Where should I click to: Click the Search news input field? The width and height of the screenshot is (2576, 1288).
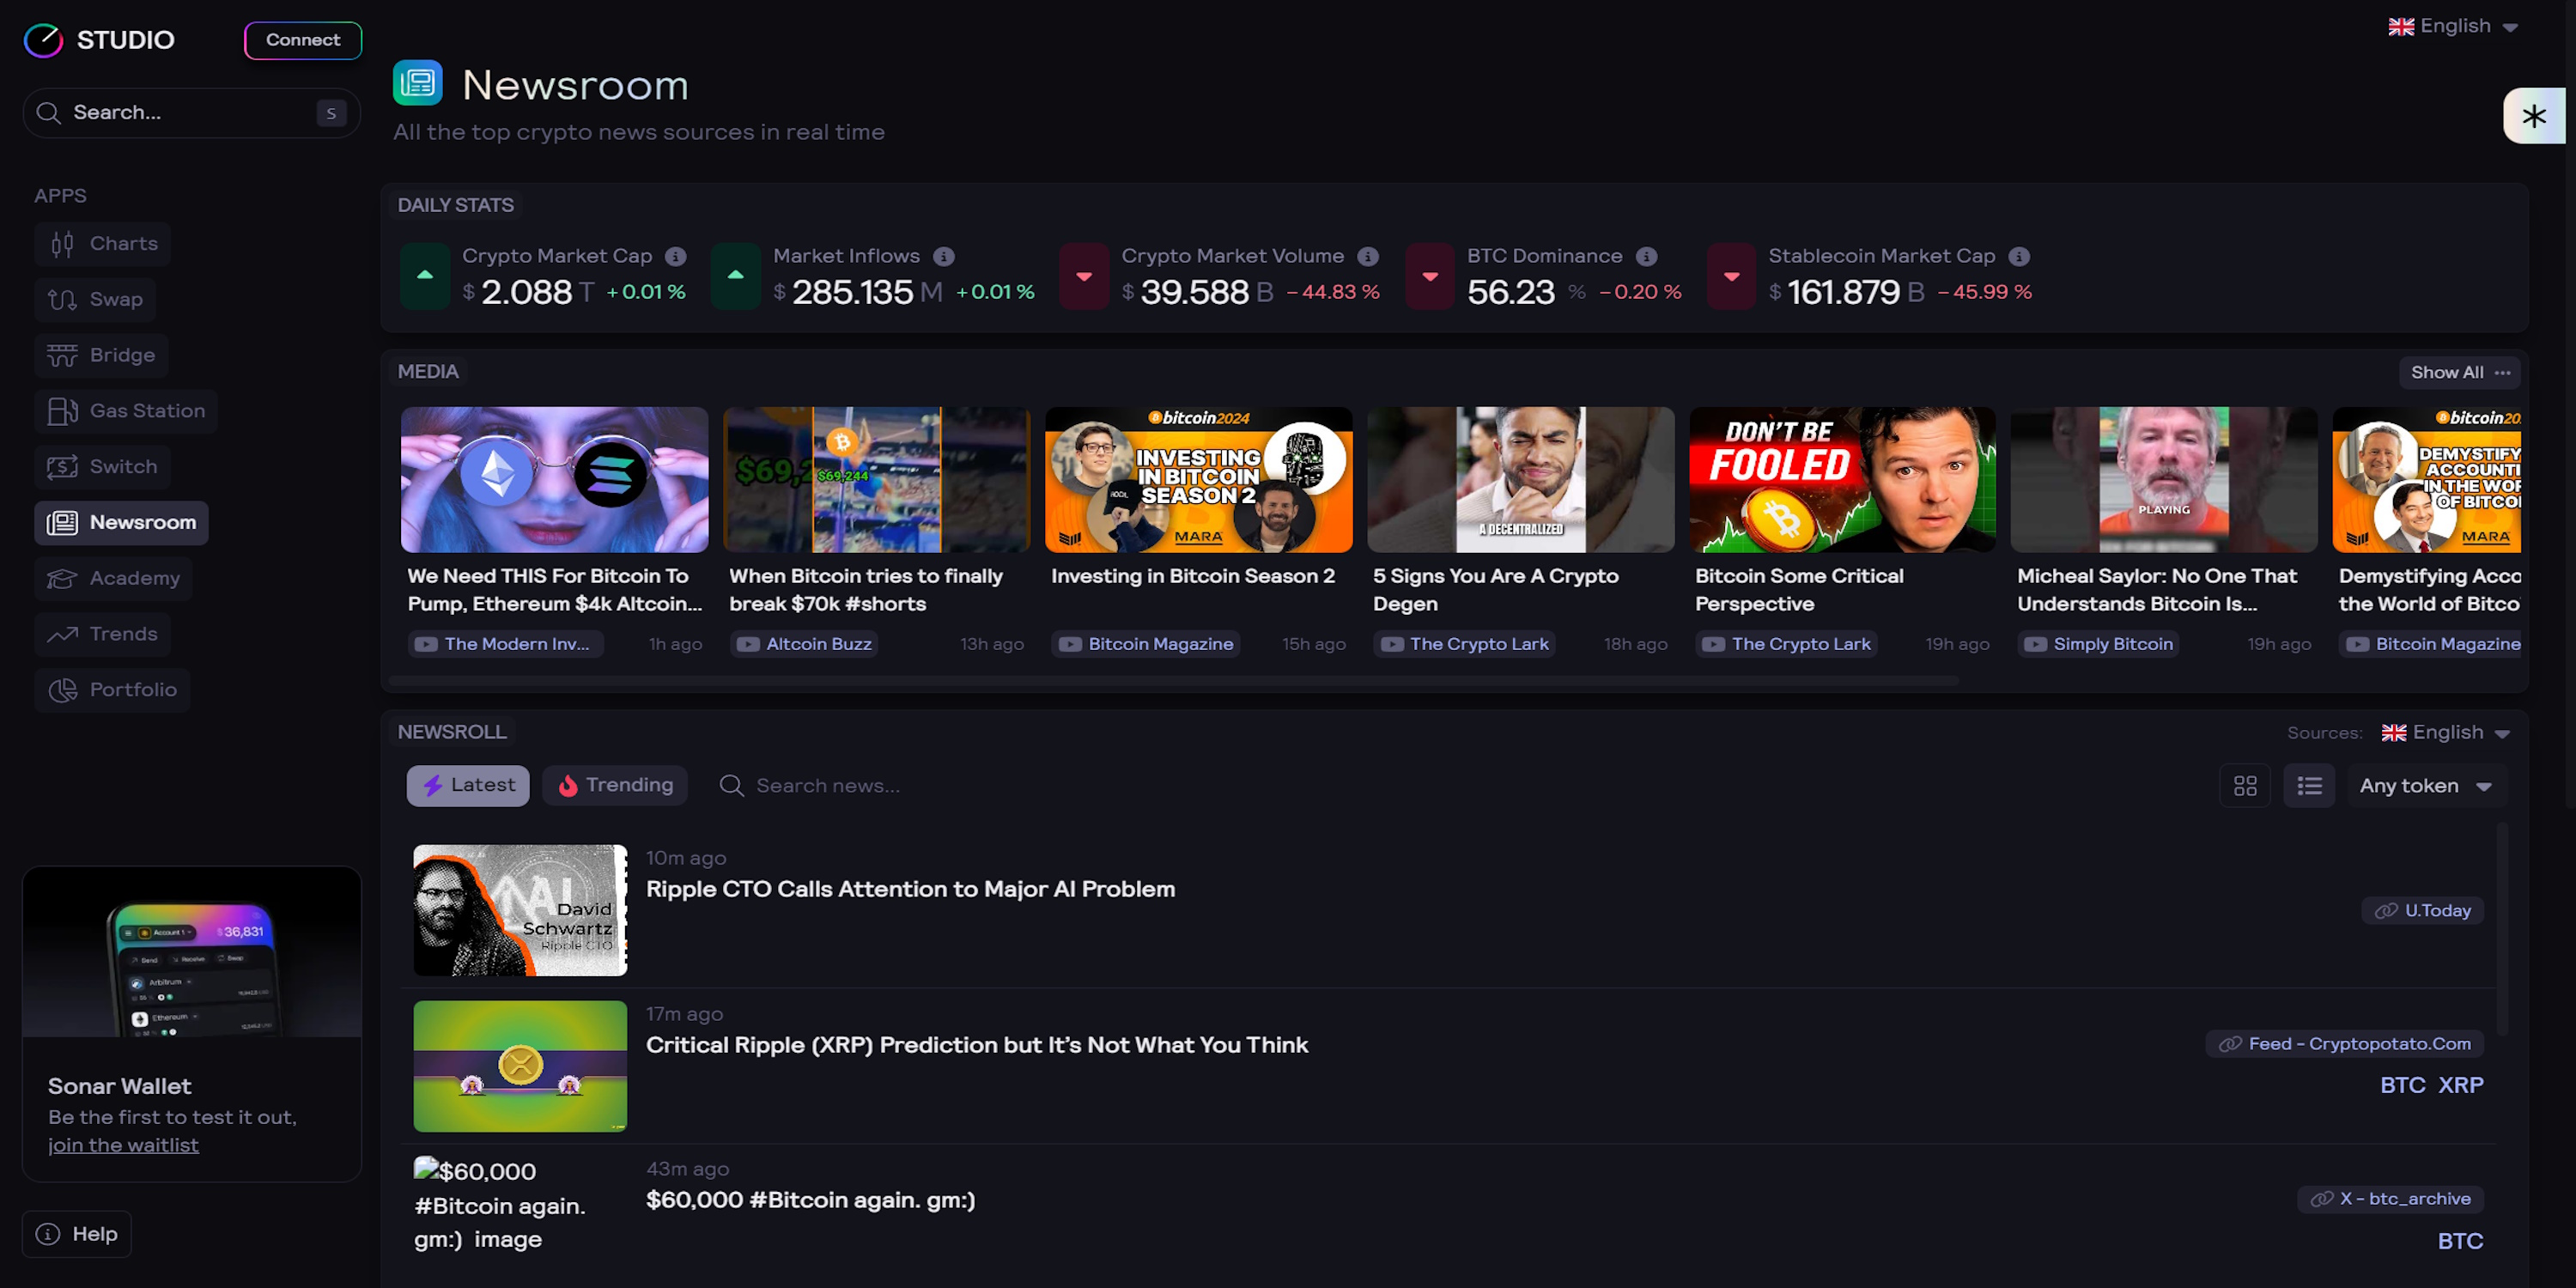[x=828, y=786]
